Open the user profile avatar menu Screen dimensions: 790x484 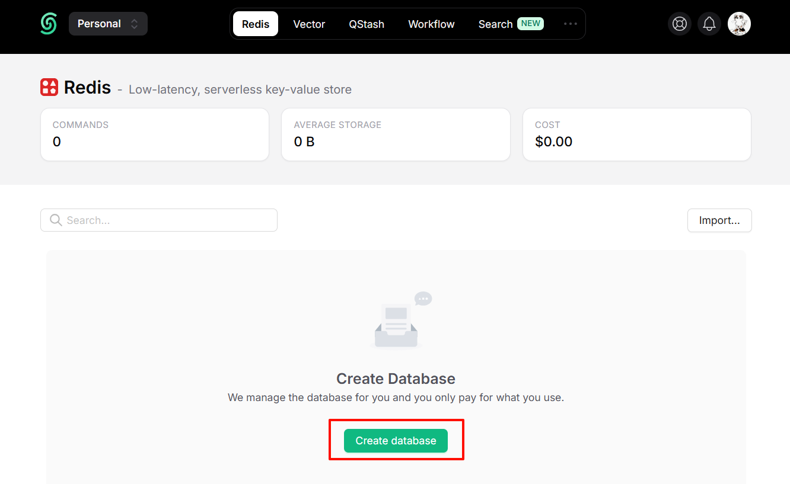coord(740,24)
